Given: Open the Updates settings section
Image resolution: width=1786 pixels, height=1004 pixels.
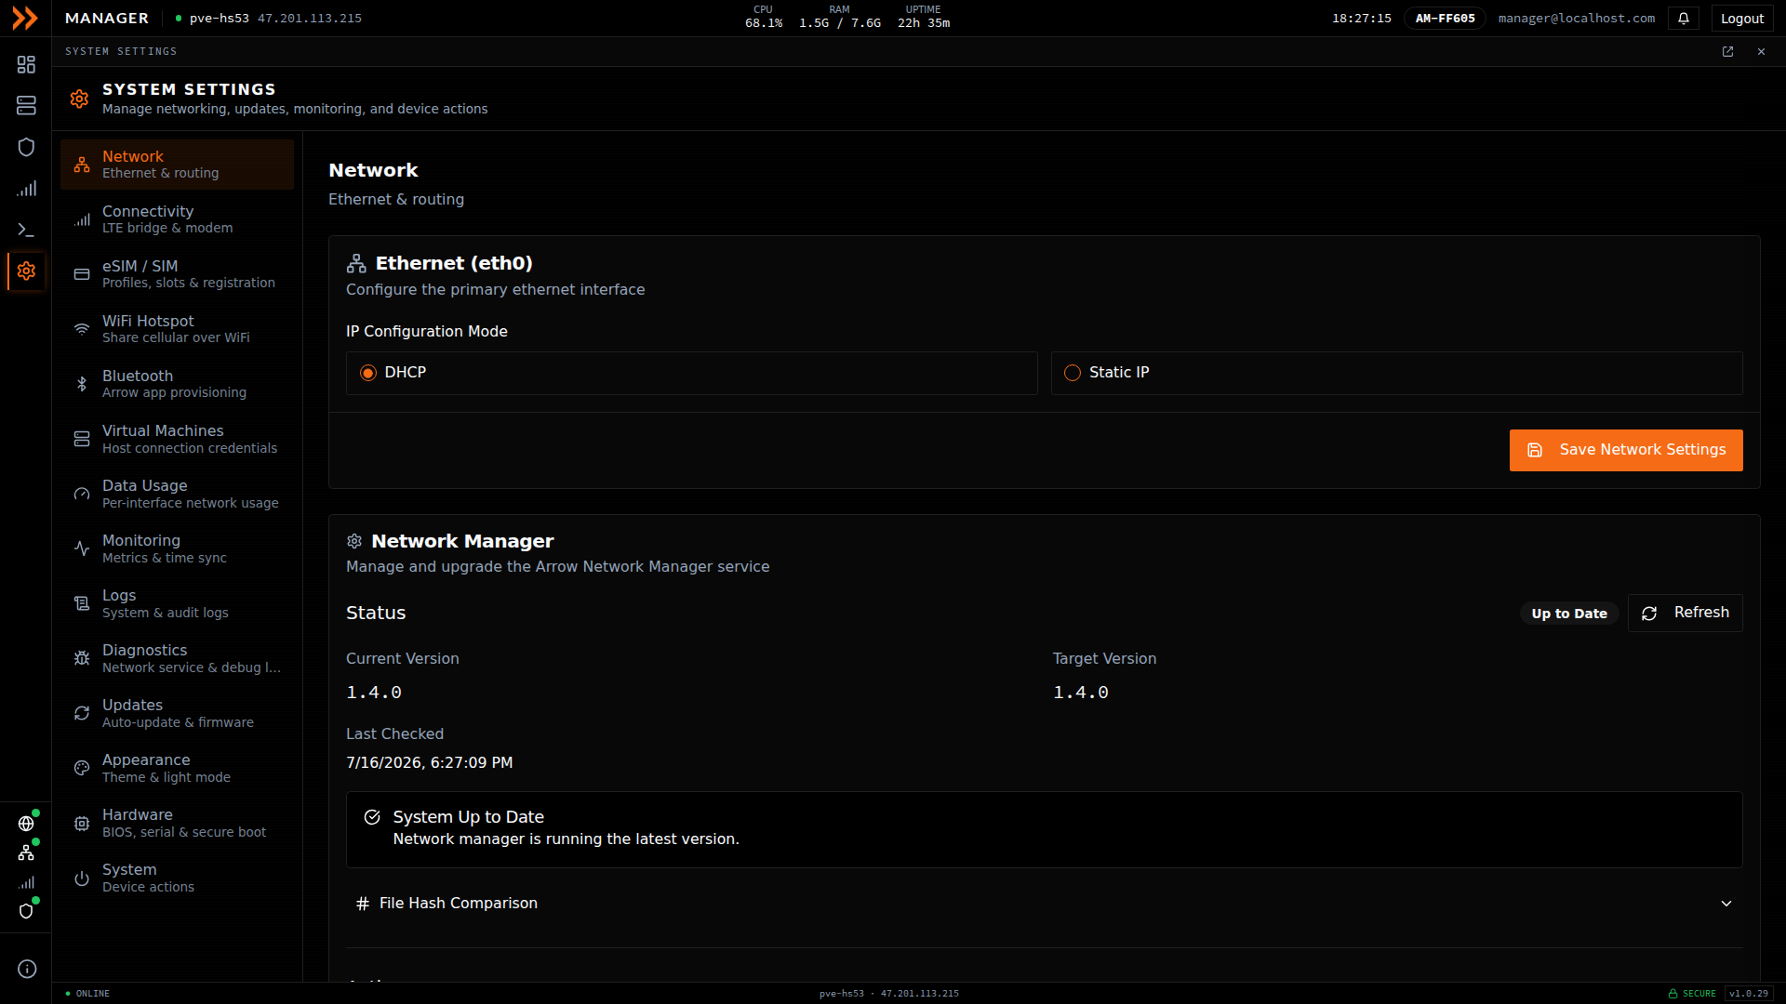Looking at the screenshot, I should [x=177, y=713].
